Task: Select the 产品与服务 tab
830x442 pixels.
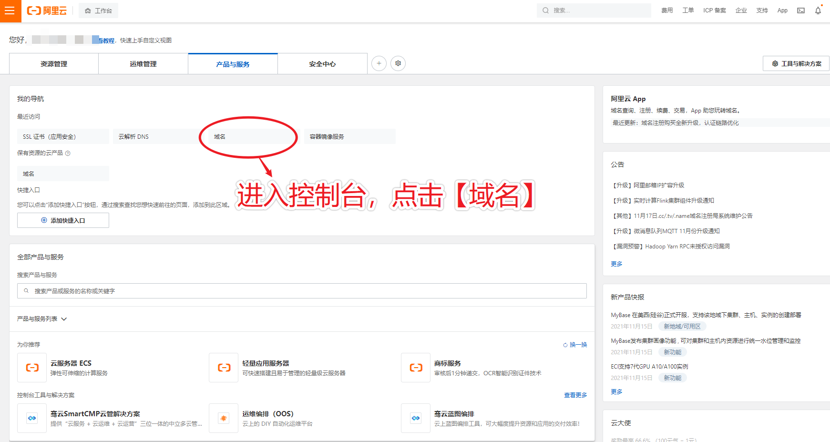Action: pyautogui.click(x=233, y=64)
